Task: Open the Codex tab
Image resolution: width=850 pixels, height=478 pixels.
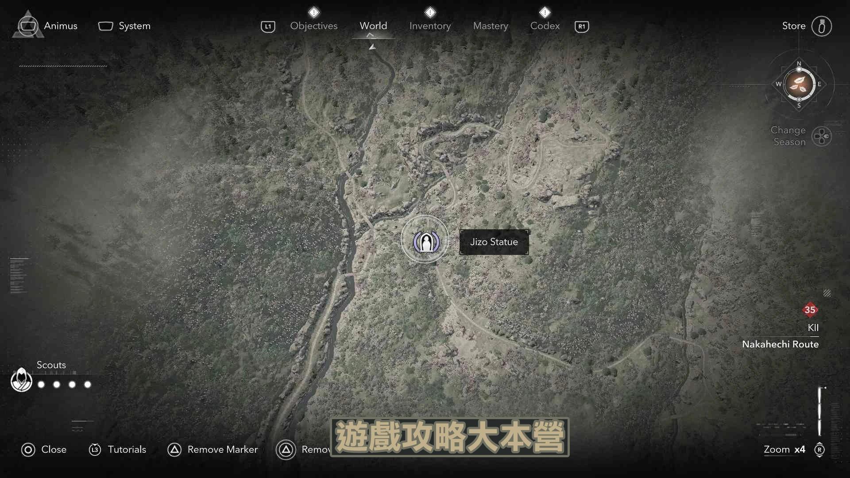Action: pyautogui.click(x=545, y=26)
